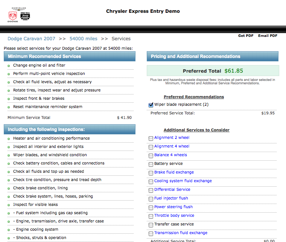Tick Transmission fluid exchange checkbox

[x=151, y=234]
